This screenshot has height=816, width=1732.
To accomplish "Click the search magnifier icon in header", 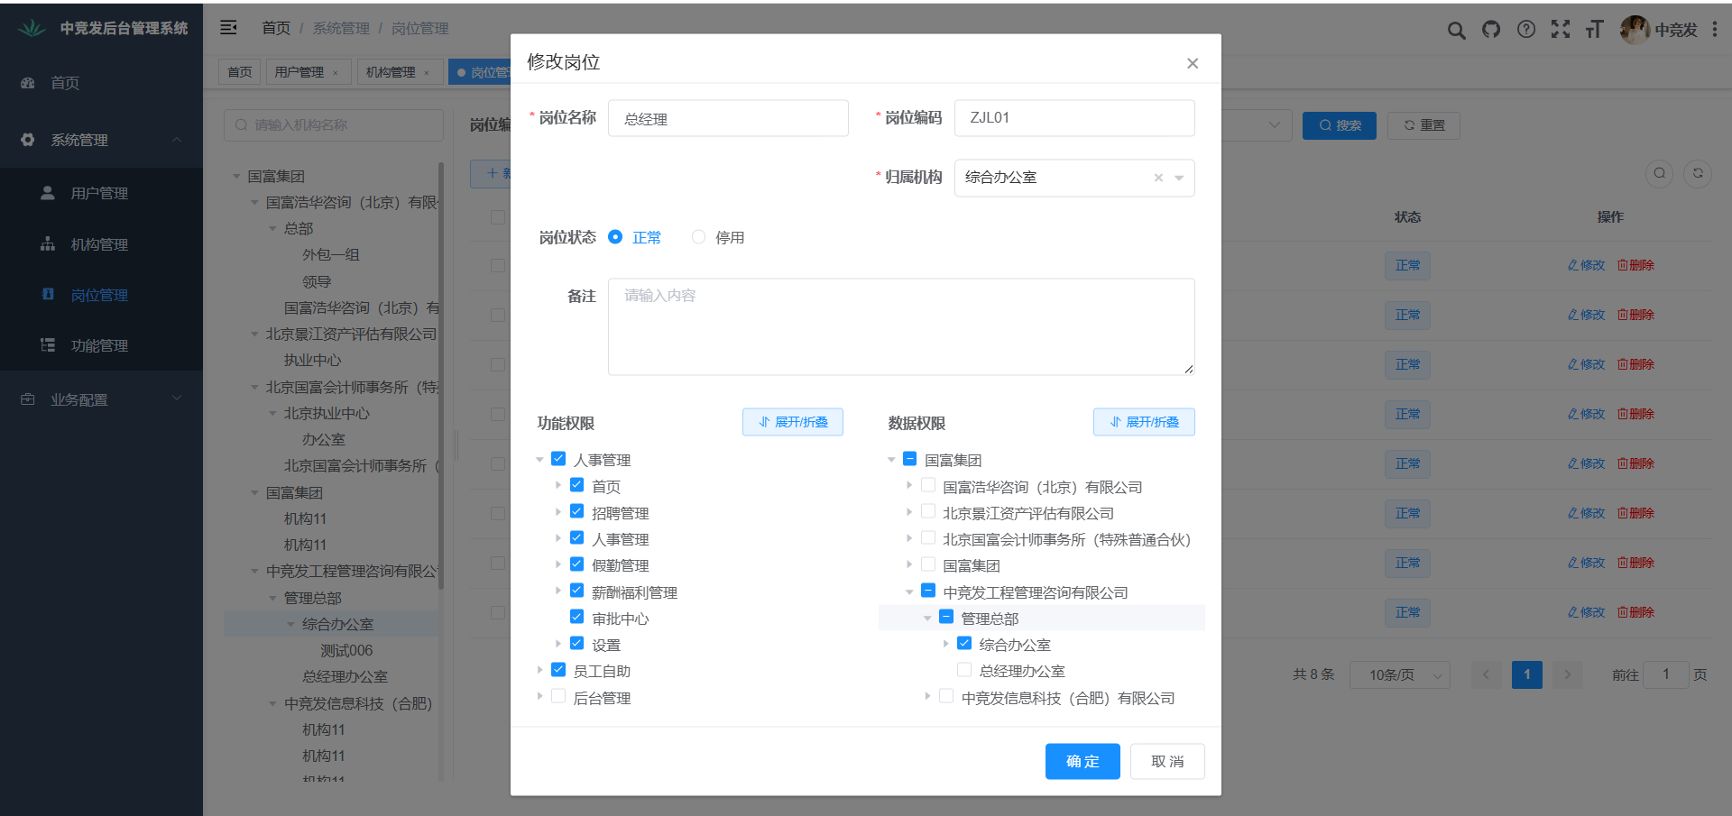I will [x=1456, y=30].
